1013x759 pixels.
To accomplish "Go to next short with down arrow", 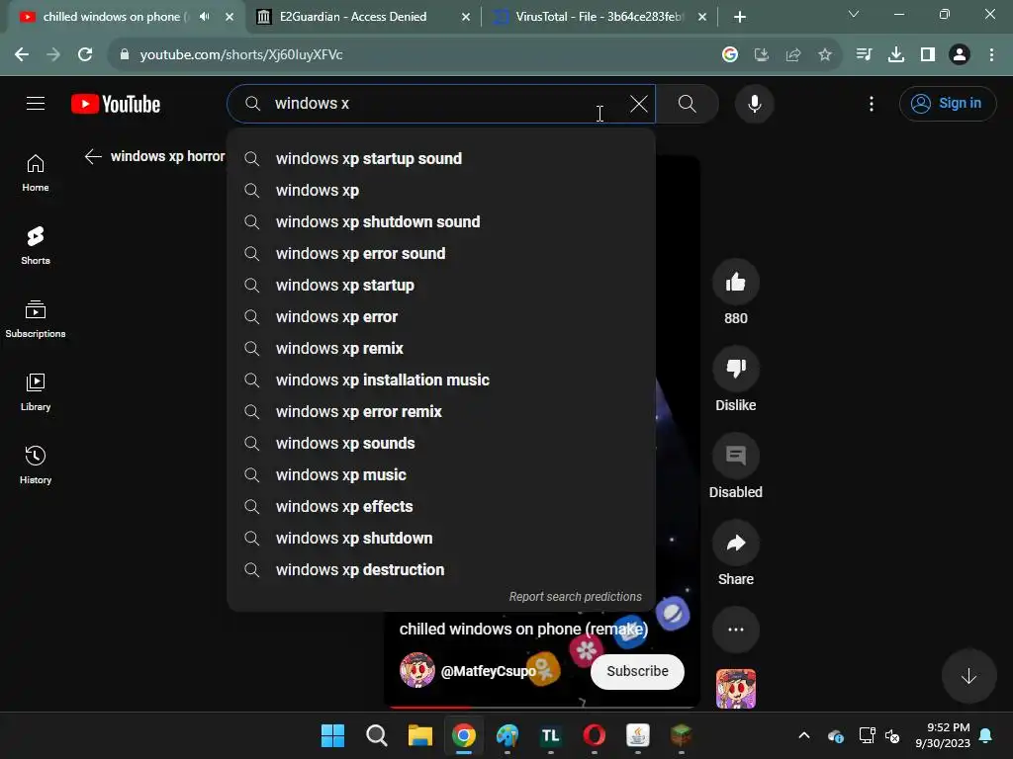I will 968,676.
